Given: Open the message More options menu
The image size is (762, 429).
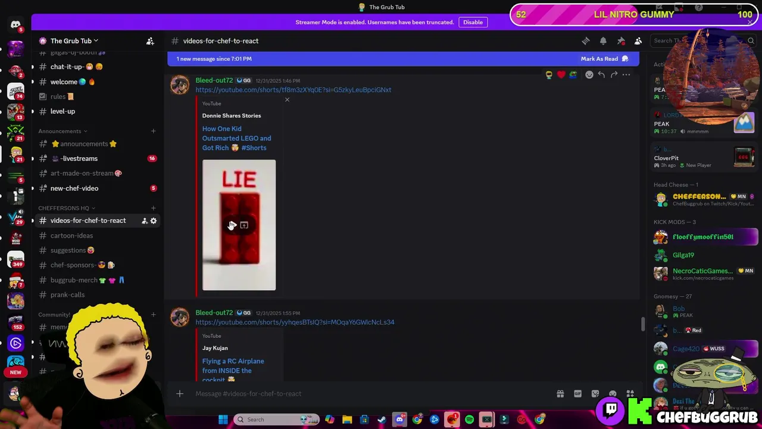Looking at the screenshot, I should [x=626, y=74].
